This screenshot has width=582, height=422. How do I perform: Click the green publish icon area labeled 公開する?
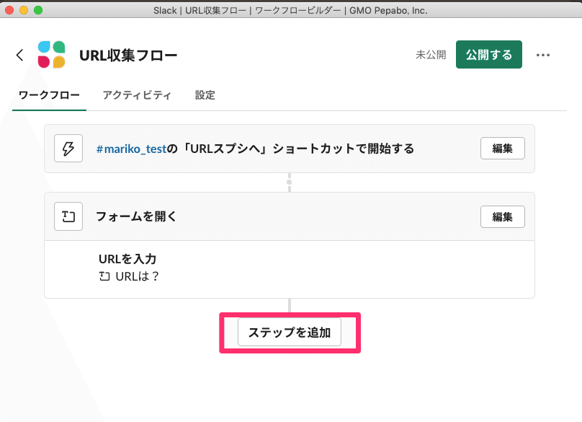[488, 54]
